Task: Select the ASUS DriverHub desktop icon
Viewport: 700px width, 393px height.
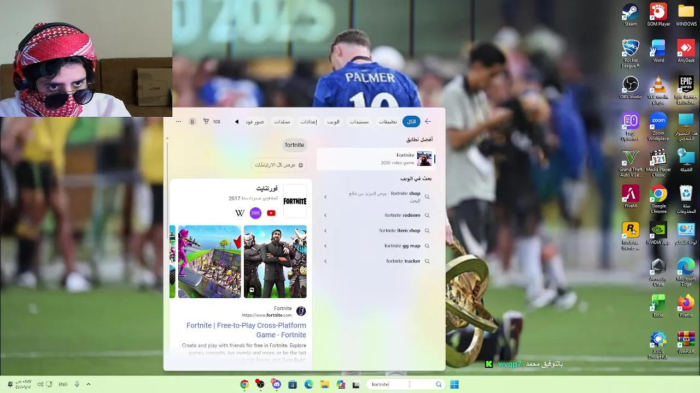Action: pyautogui.click(x=658, y=346)
